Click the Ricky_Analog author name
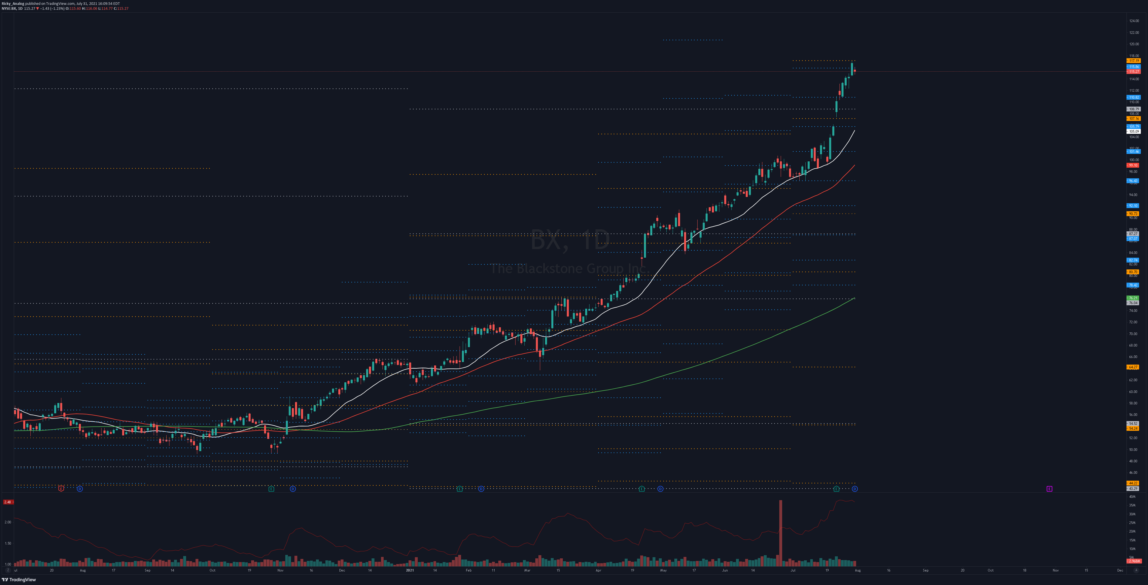Viewport: 1148px width, 585px height. pos(13,3)
